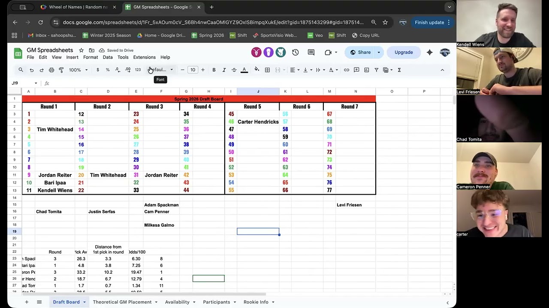Open the horizontal align dropdown

295,70
